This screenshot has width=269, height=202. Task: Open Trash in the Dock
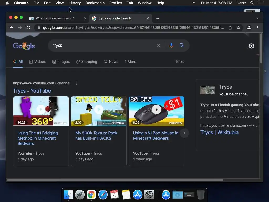(200, 195)
